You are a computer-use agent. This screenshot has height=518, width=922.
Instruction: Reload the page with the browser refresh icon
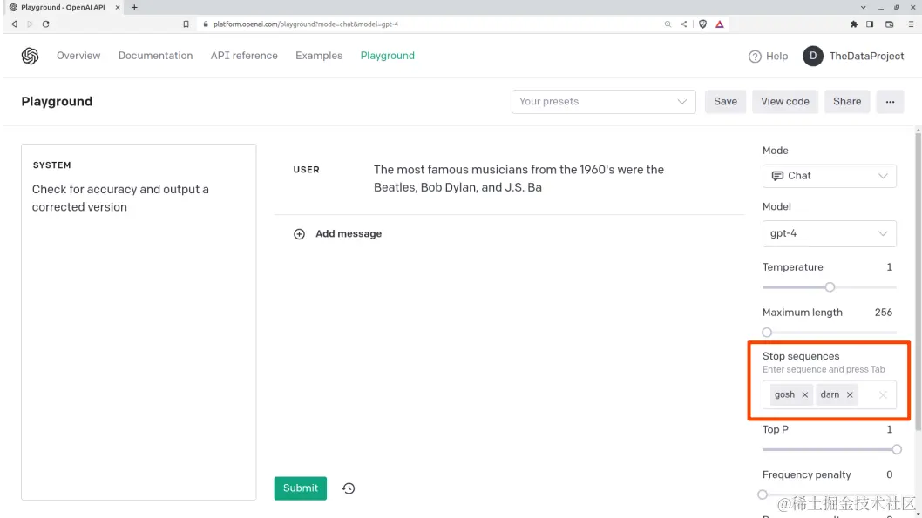[46, 24]
